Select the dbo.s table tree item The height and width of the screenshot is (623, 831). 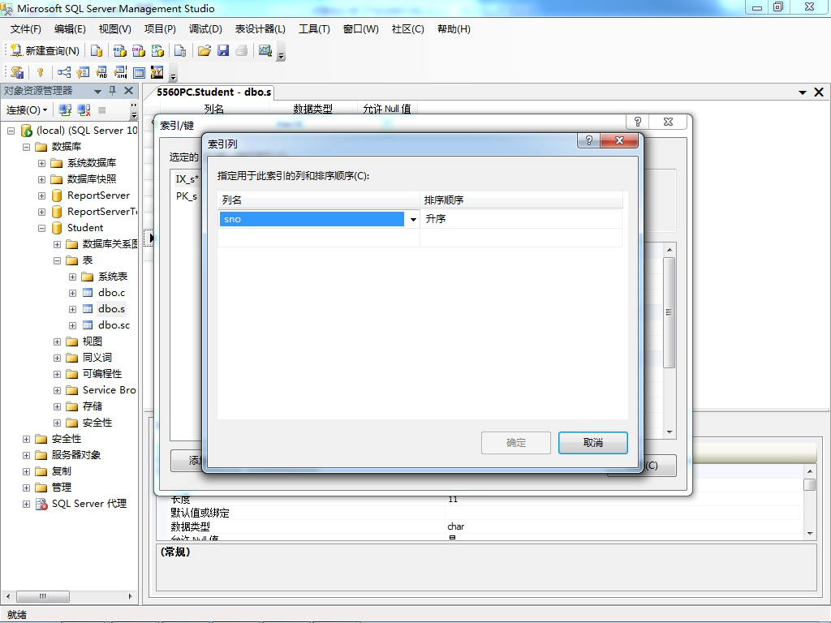coord(111,309)
